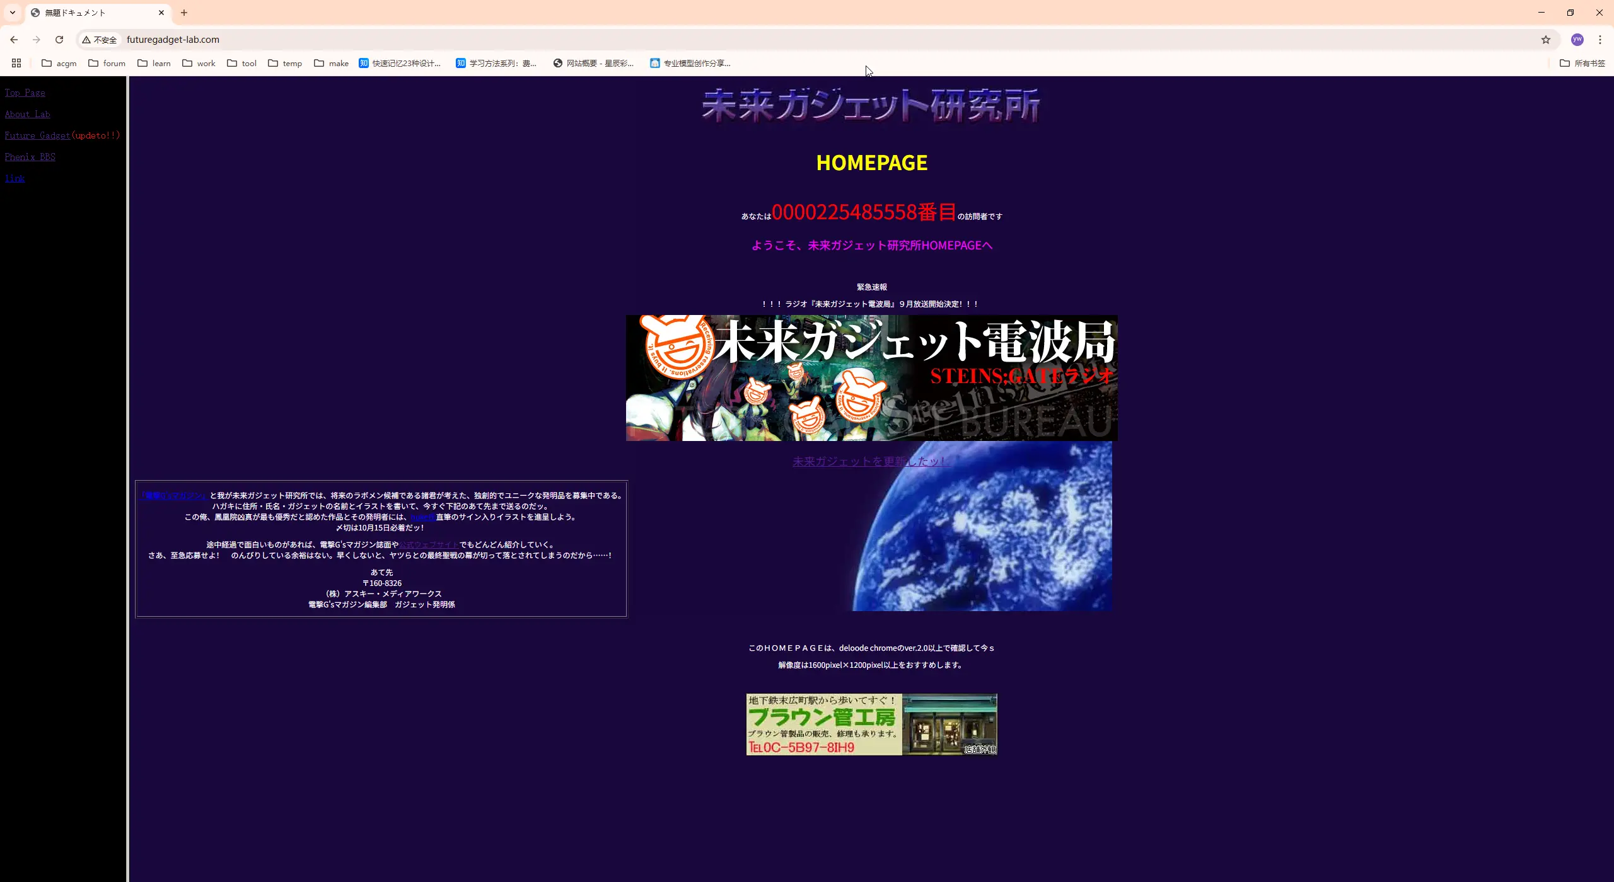
Task: Open the tab search chevron
Action: point(13,13)
